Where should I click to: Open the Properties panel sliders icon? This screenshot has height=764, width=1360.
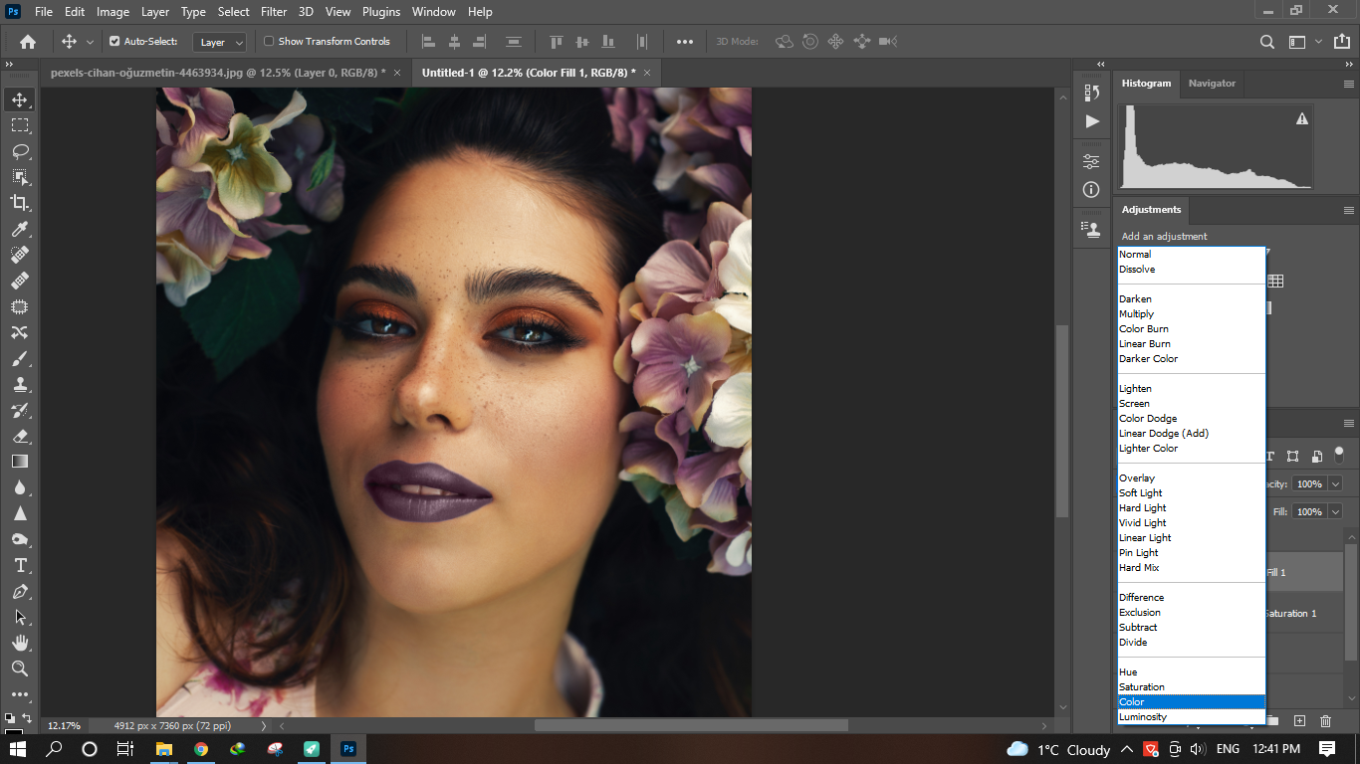click(1092, 161)
